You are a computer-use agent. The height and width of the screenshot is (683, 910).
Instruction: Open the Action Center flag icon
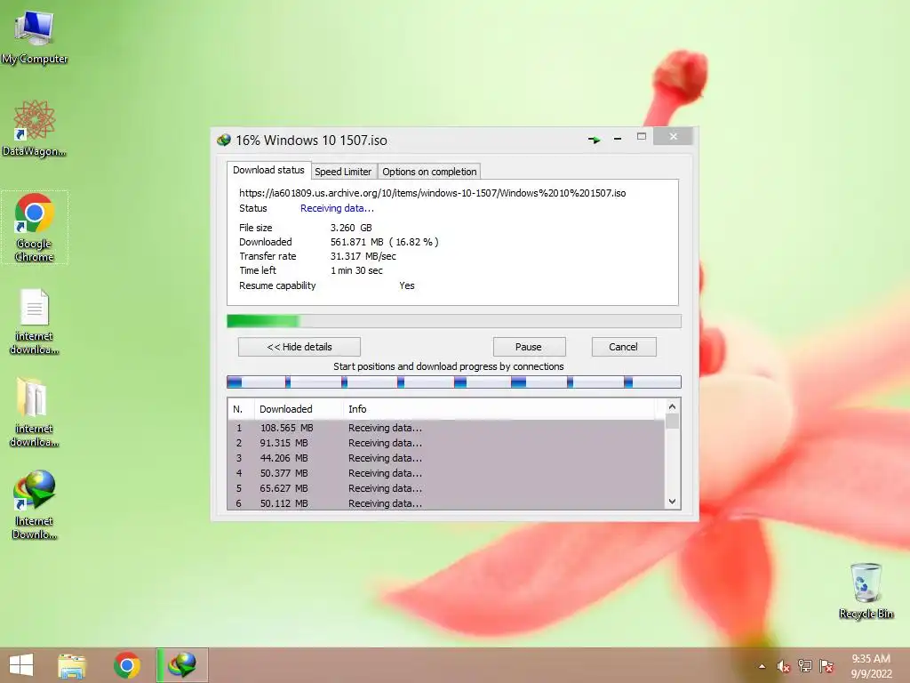[x=826, y=665]
